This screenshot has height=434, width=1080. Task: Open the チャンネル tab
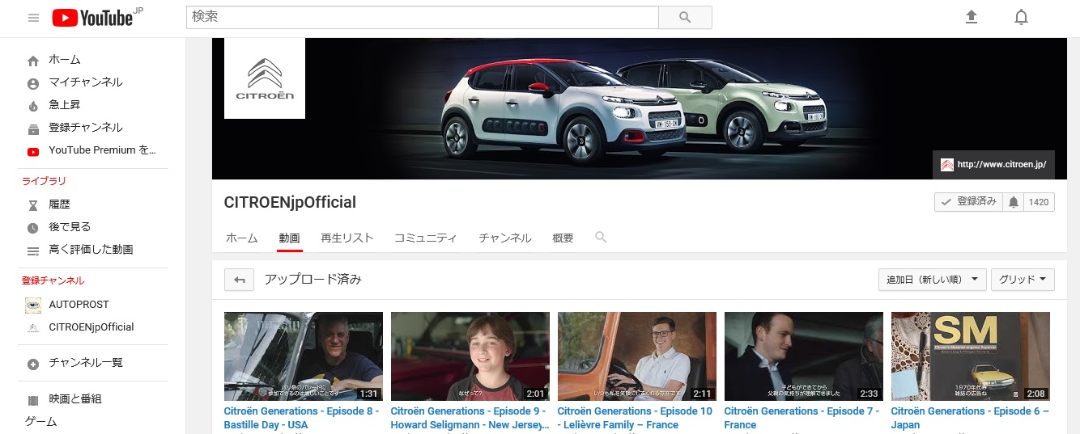(504, 238)
